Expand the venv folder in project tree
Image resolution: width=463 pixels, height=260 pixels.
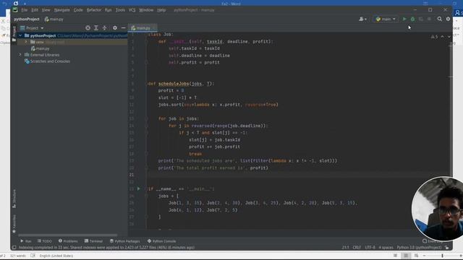coord(26,42)
